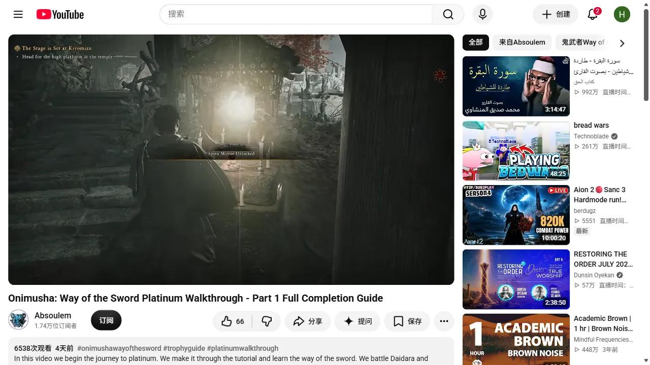Image resolution: width=650 pixels, height=365 pixels.
Task: Open the Academic Brown Noise thumbnail
Action: click(516, 339)
